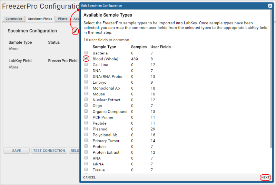Enable the PCR Primer checkbox
The width and height of the screenshot is (276, 185).
(x=86, y=117)
